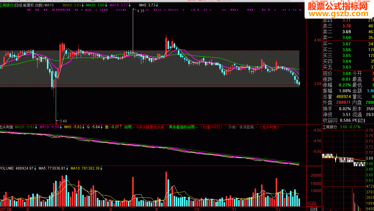Click the 卖一 ask row at 3.68
Viewport: 374px width, 211px height.
pos(348,37)
